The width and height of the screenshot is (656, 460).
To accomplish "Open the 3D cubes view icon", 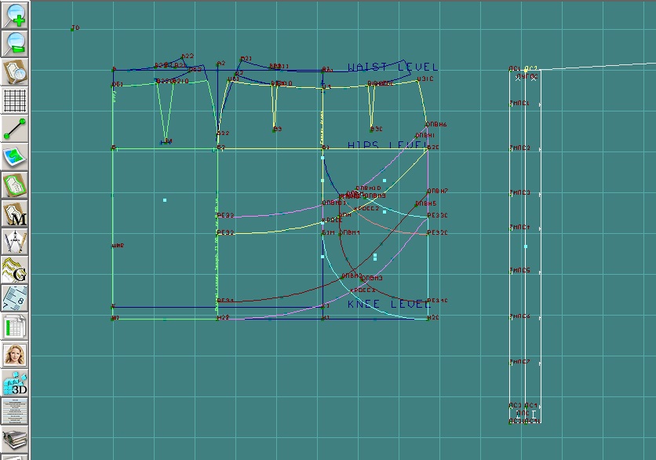I will 15,383.
